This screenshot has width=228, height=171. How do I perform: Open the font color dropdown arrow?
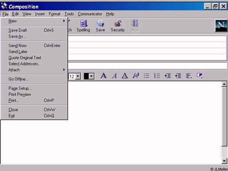pos(92,76)
